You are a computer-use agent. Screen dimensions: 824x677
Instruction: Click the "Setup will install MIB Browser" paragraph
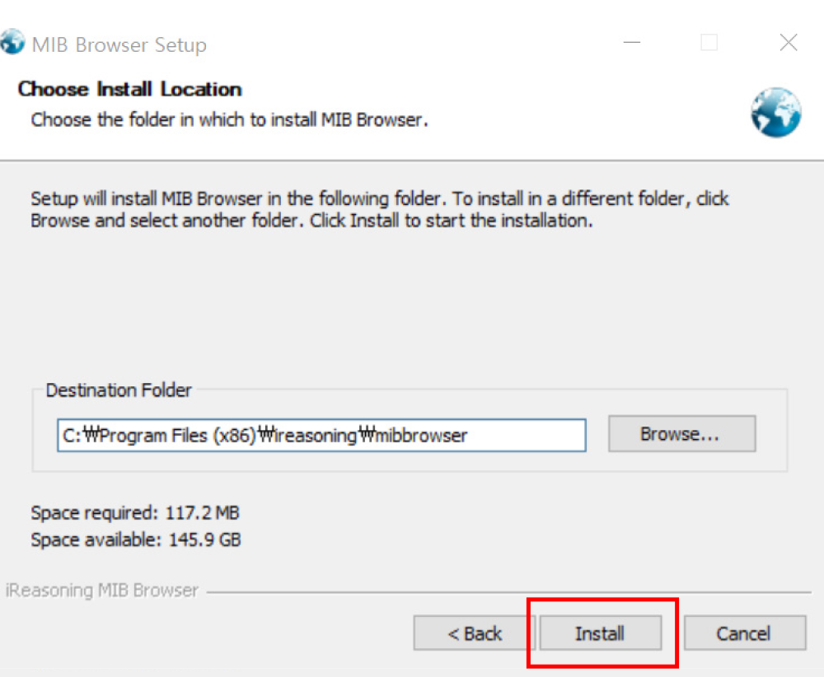click(379, 210)
